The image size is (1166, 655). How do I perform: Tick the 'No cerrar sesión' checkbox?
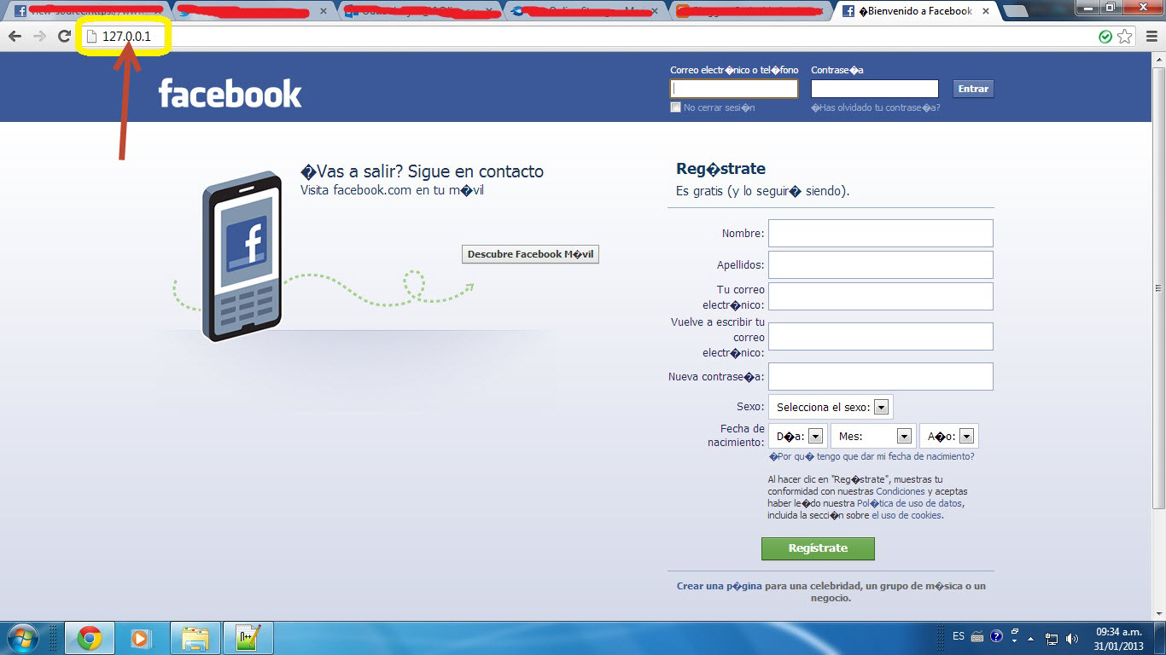pos(675,107)
